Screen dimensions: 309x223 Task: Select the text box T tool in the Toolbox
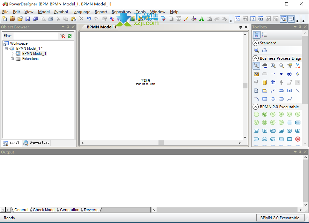click(289, 91)
